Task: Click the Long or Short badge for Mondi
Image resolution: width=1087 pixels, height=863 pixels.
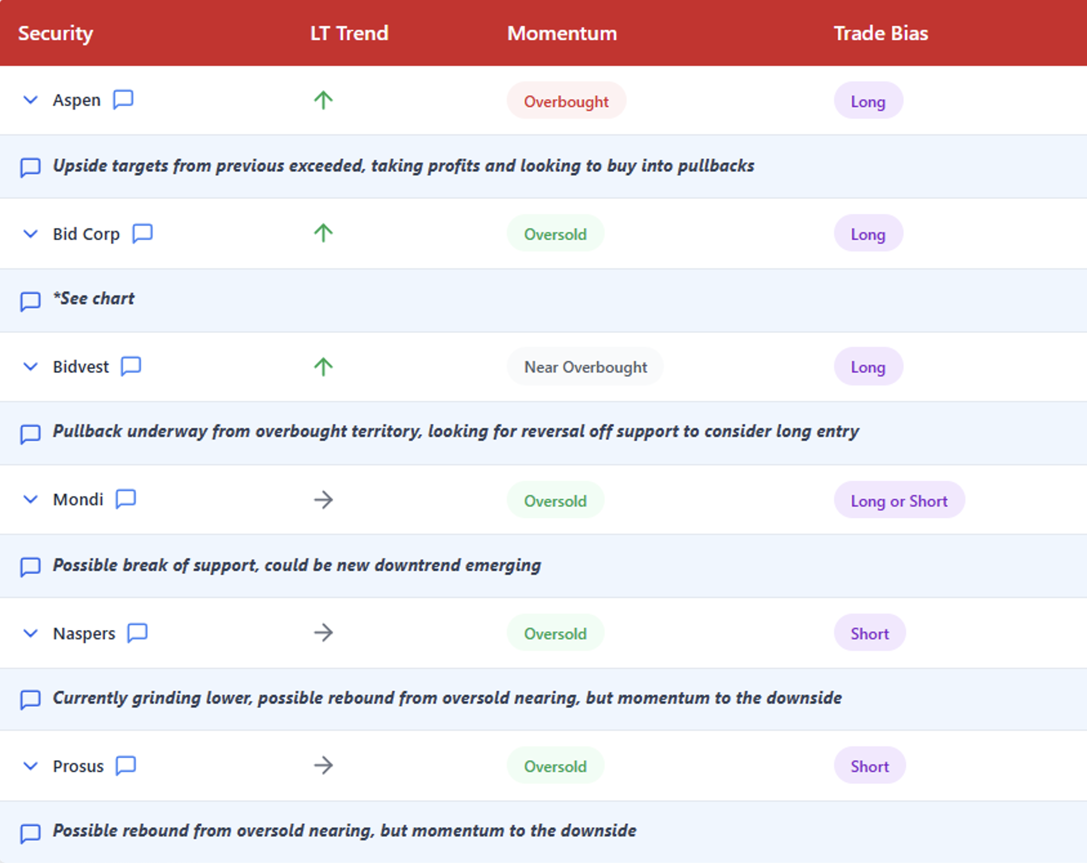Action: click(899, 501)
